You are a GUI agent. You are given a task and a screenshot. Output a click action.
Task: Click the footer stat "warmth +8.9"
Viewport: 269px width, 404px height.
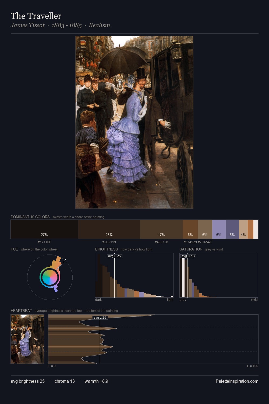point(96,381)
